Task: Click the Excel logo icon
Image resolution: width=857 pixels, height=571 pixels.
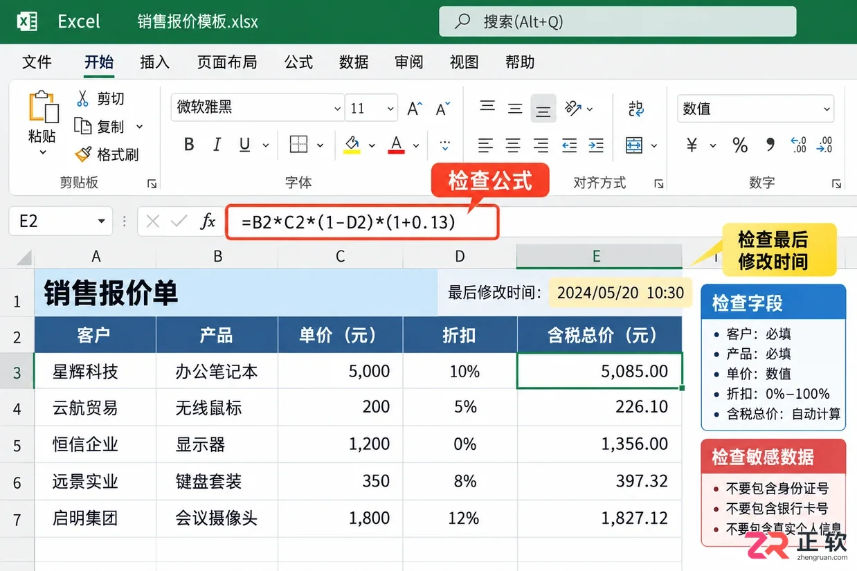Action: (27, 21)
